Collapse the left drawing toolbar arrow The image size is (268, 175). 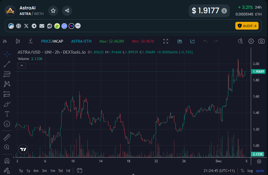click(x=14, y=157)
